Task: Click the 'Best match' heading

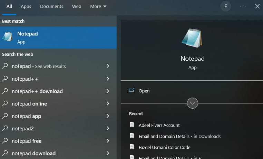Action: click(13, 21)
